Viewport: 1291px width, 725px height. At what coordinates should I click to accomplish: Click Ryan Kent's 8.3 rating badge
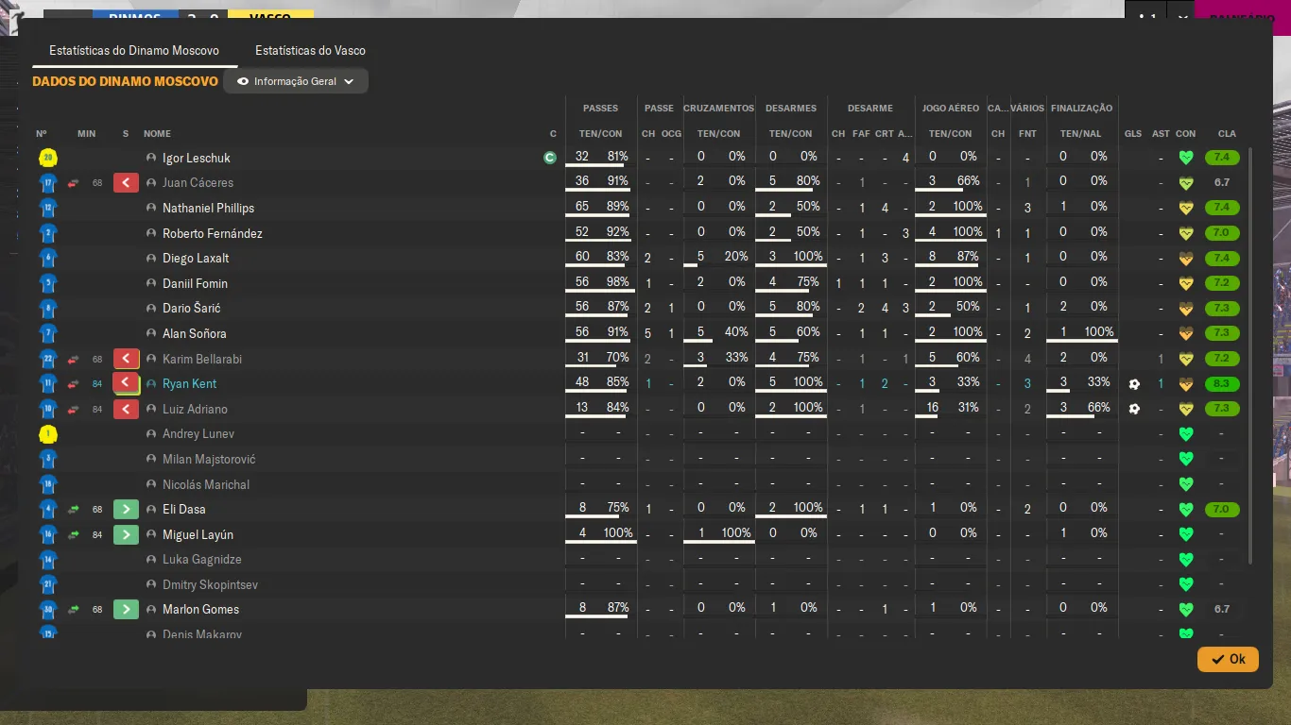(1222, 384)
